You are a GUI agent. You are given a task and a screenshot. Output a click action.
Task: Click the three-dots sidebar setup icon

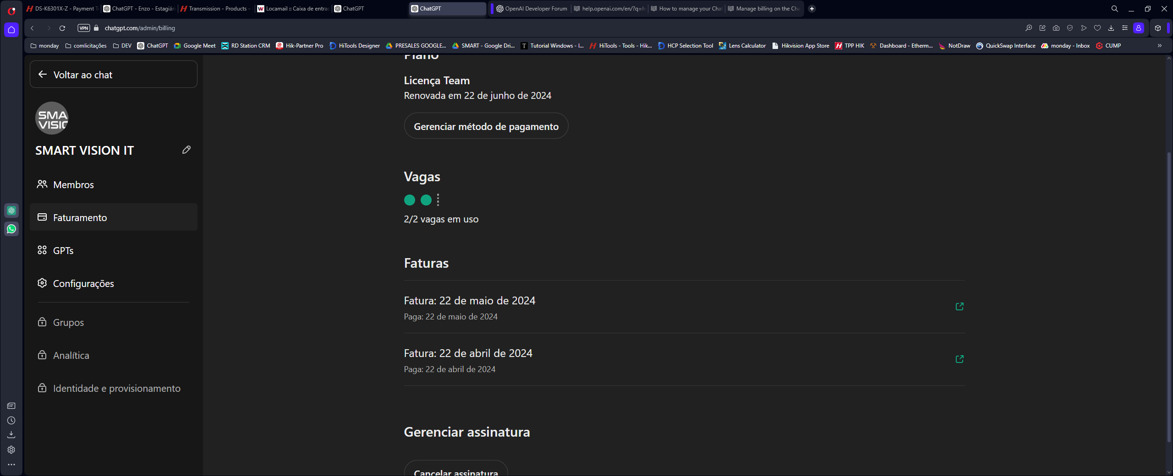pyautogui.click(x=11, y=465)
